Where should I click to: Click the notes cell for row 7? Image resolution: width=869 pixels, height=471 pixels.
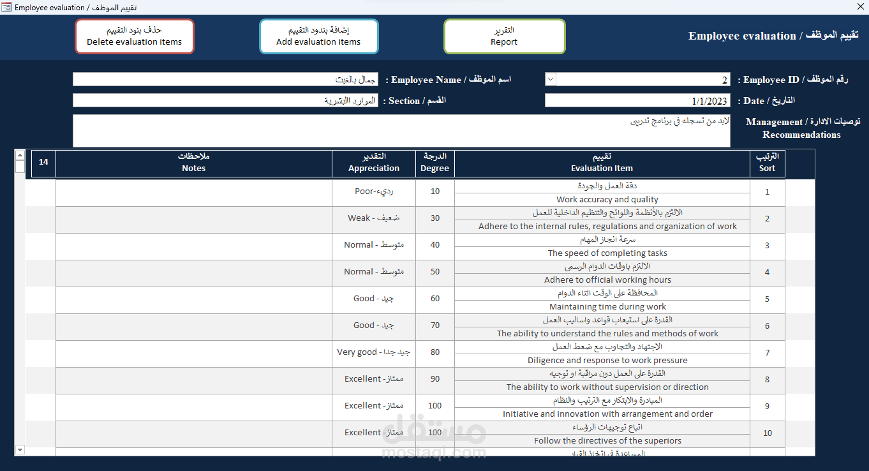[x=194, y=354]
